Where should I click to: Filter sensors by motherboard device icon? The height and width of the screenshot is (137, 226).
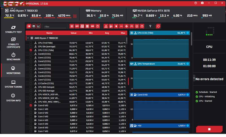coord(82,26)
